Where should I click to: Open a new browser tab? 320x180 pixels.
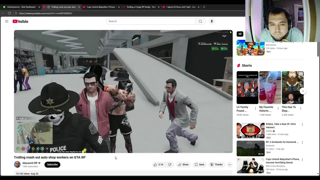[204, 7]
